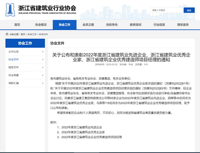This screenshot has height=153, width=200.
Task: Click 协会工作 link in breadcrumb path
Action: click(32, 34)
